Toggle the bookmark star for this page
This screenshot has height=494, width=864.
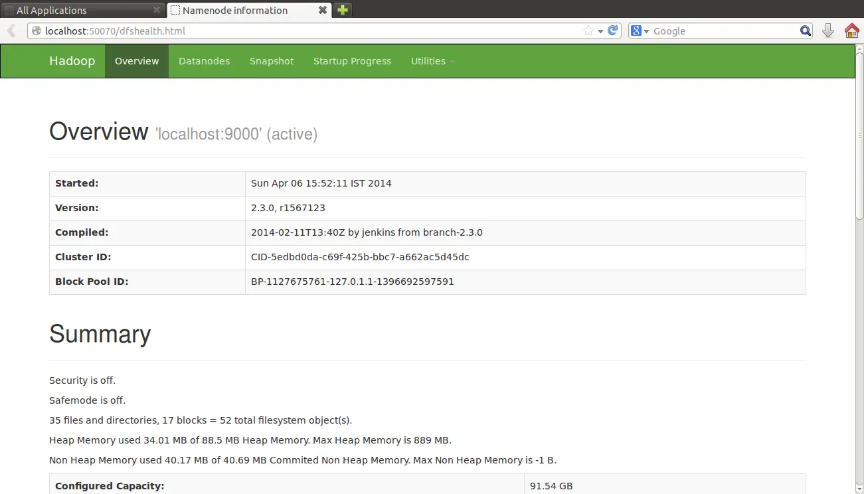[589, 30]
